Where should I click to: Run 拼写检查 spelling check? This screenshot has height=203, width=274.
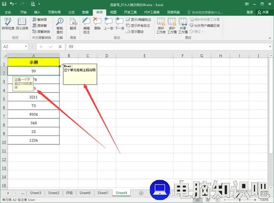pos(8,24)
